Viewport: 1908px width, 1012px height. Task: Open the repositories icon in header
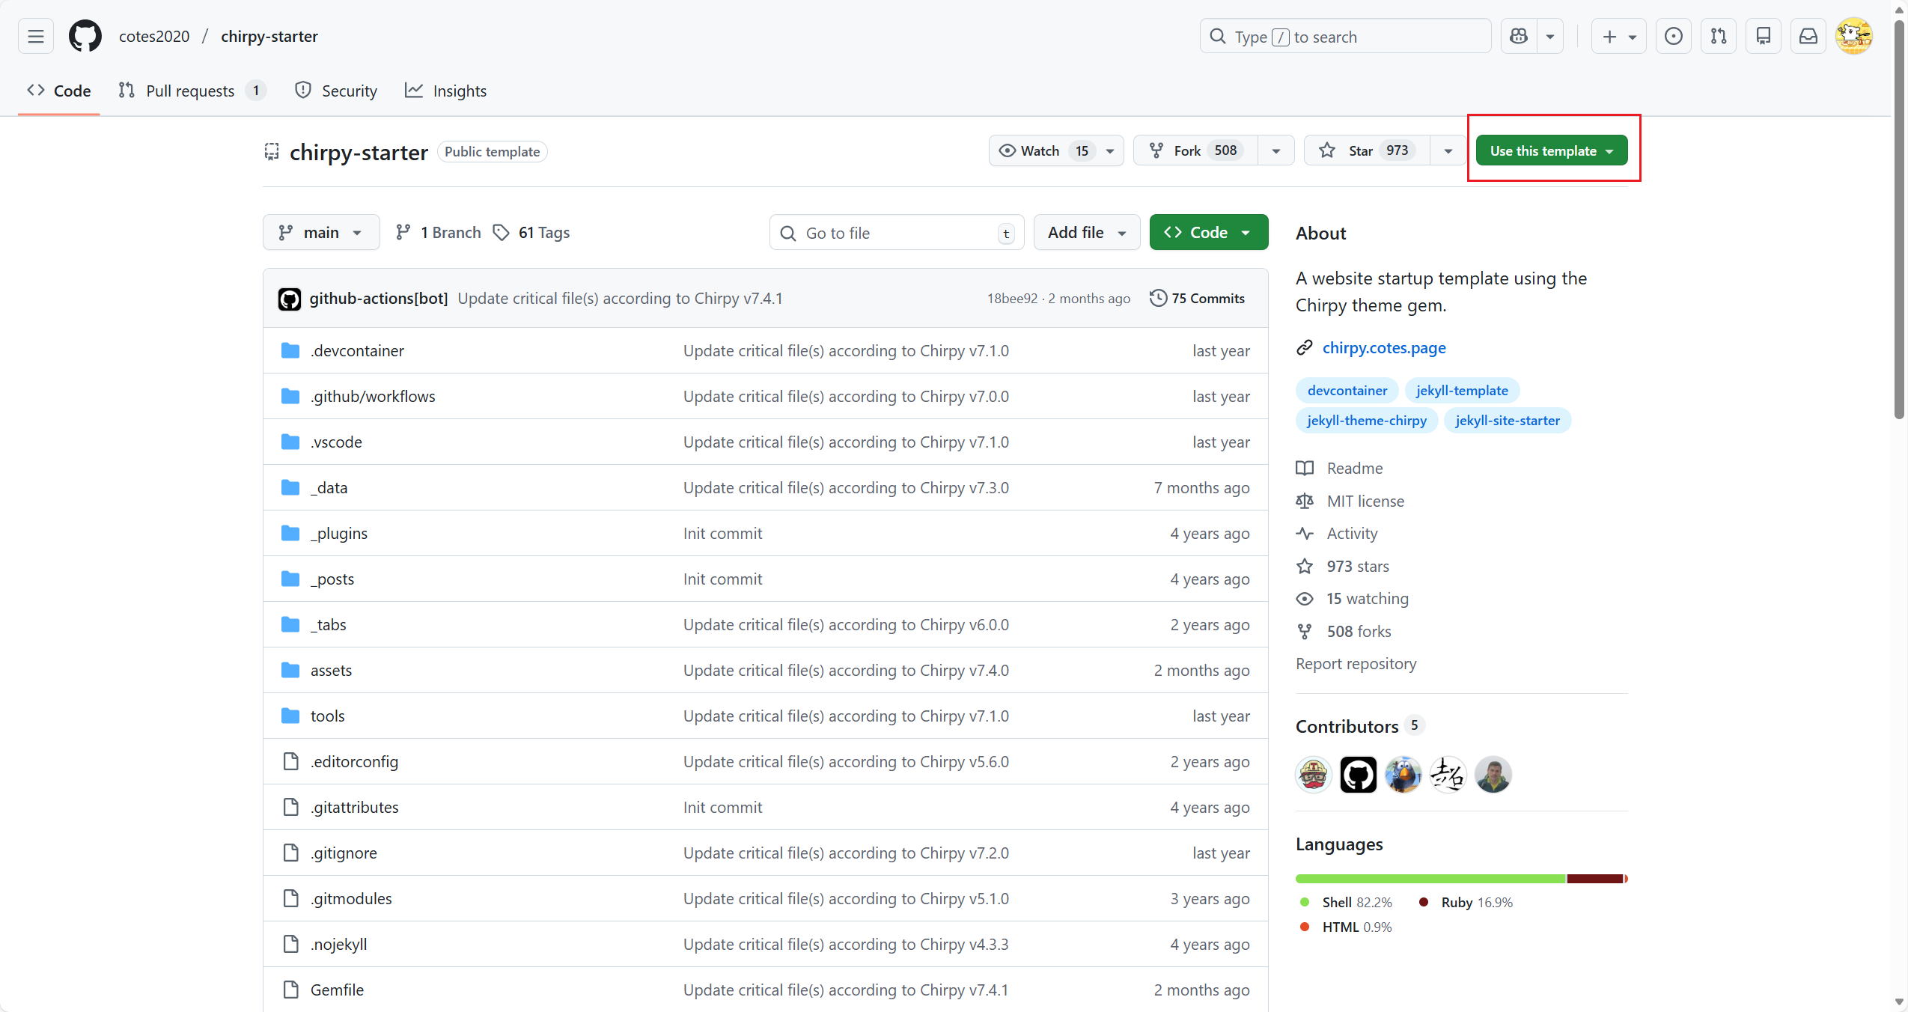tap(1764, 36)
